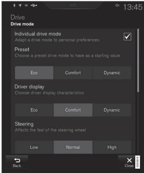Tap the 13:45 clock

133,7
